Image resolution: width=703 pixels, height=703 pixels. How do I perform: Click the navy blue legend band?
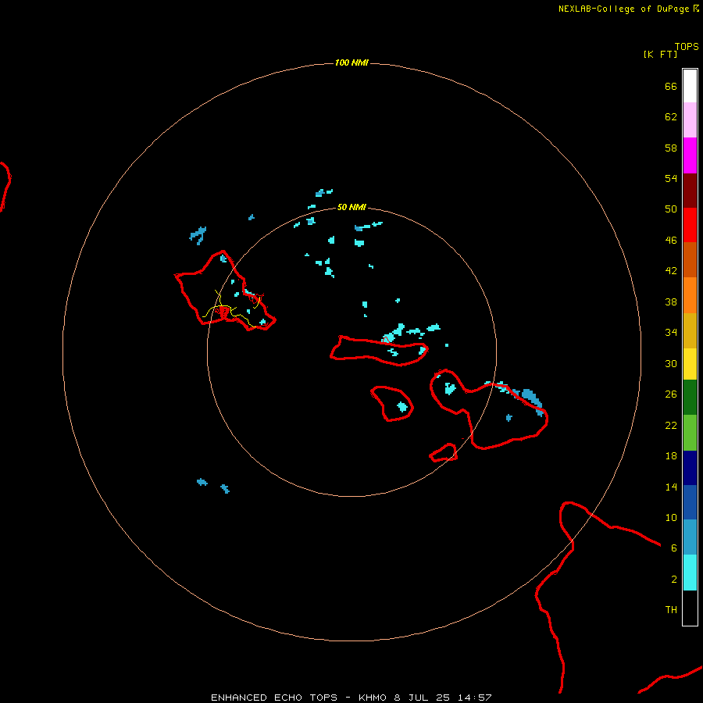tap(690, 468)
